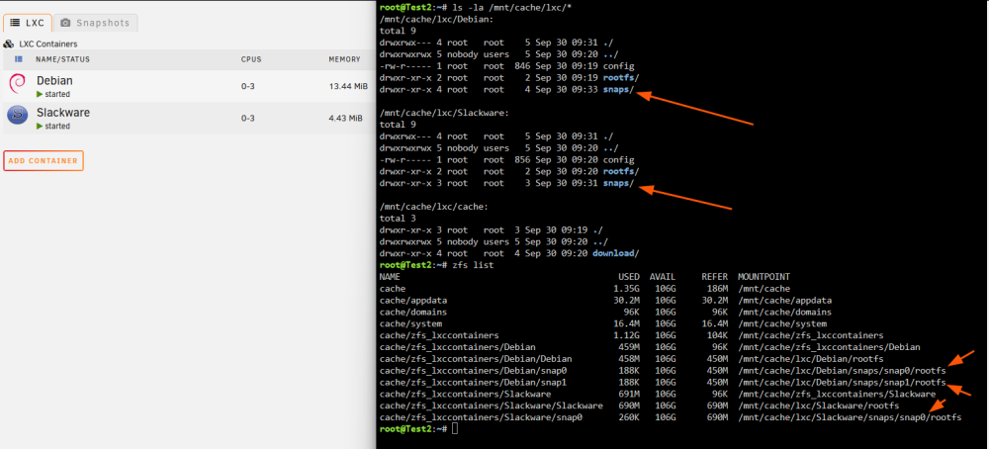This screenshot has height=449, width=989.
Task: Click the 'cache/appdata' dataset name
Action: [x=413, y=301]
